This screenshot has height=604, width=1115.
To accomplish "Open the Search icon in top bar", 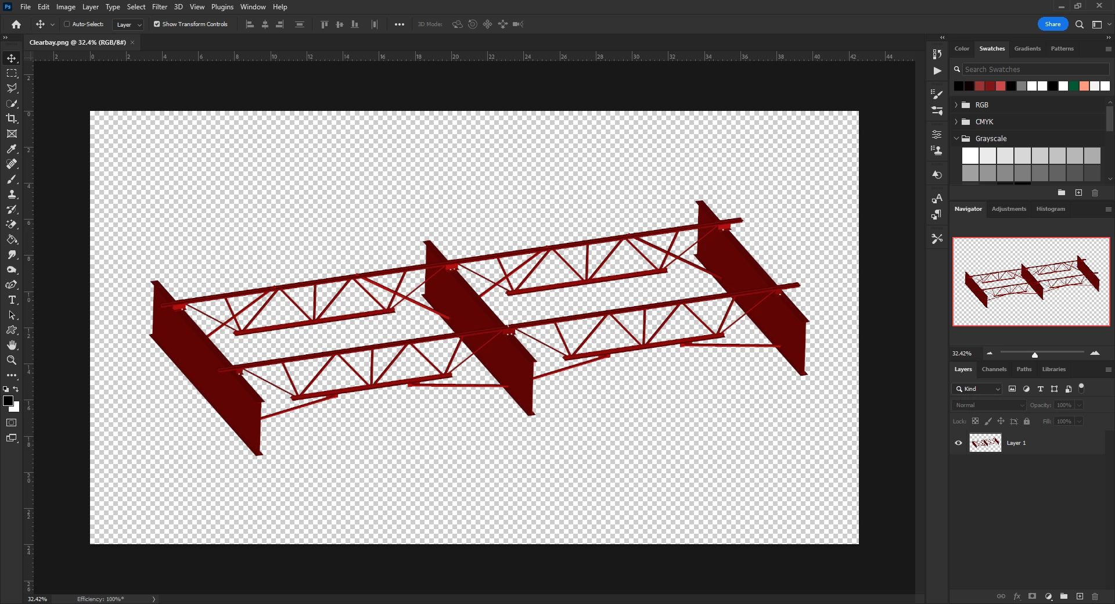I will pos(1080,24).
